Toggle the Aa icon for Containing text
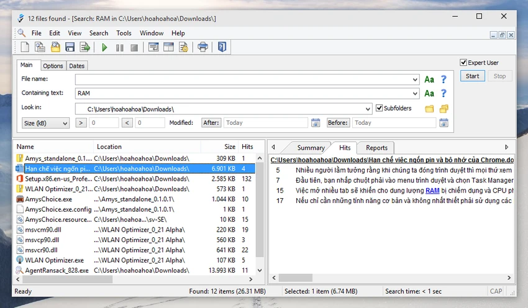The image size is (528, 308). pyautogui.click(x=429, y=93)
